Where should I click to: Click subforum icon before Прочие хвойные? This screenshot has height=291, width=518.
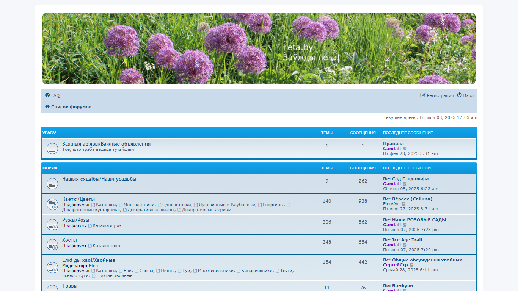point(93,276)
